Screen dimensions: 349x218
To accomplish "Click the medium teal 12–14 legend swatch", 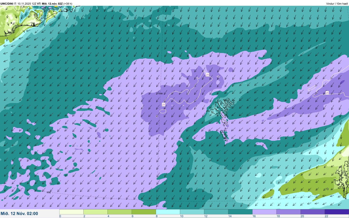I will click(x=216, y=212).
